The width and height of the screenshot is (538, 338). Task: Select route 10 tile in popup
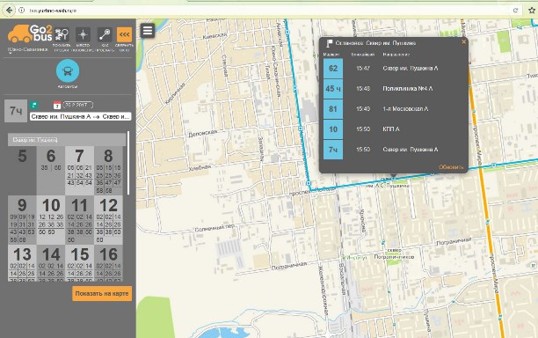(333, 129)
